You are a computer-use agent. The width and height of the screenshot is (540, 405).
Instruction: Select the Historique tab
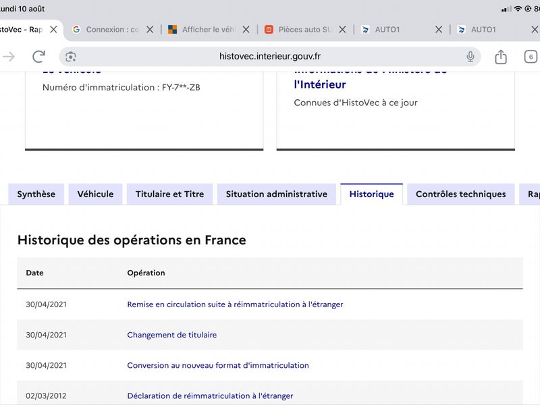click(x=372, y=194)
